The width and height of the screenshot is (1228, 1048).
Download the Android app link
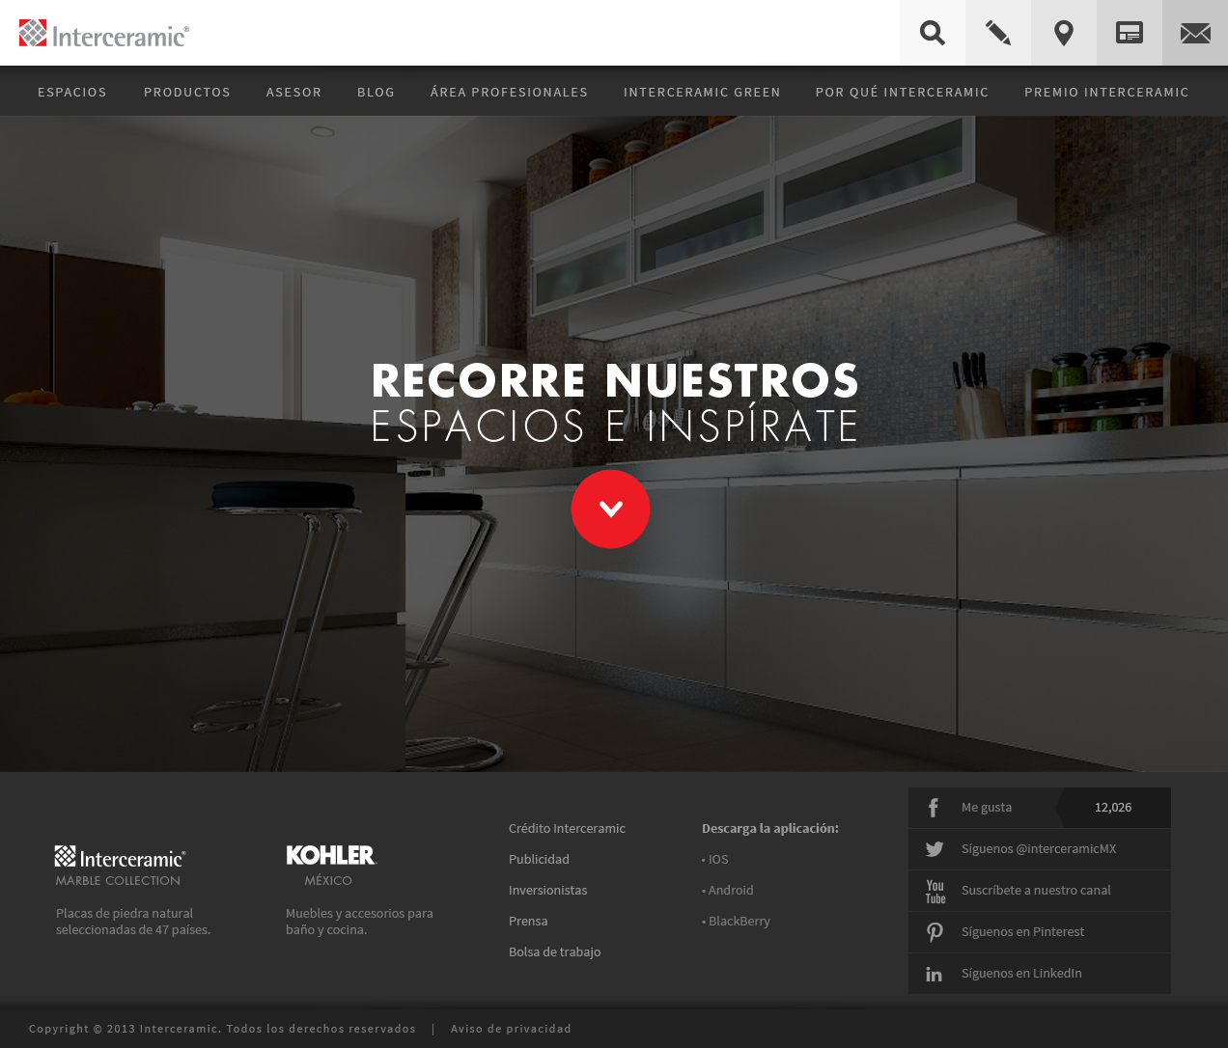point(730,890)
